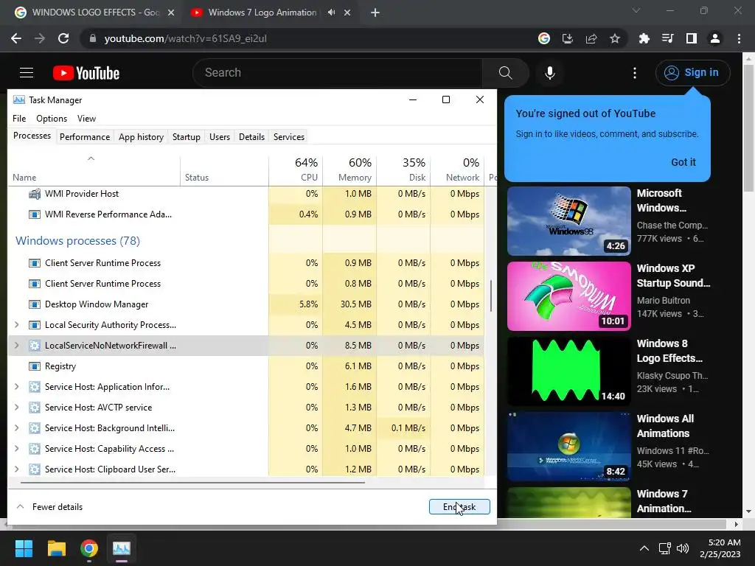Expand Service Host: Background Intelli... row

[16, 428]
